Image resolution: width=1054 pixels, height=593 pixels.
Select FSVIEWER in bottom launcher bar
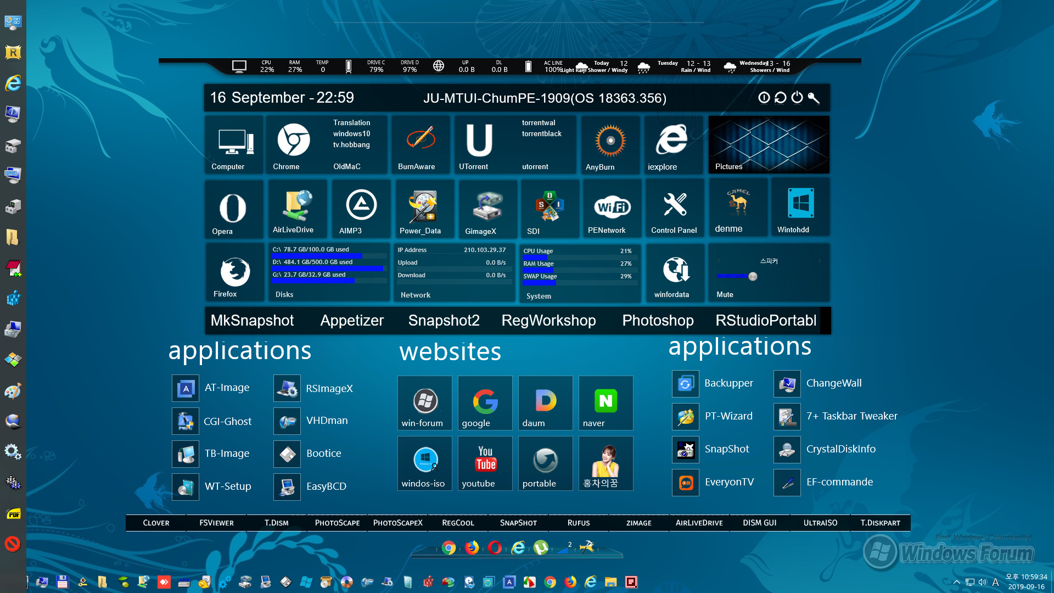pyautogui.click(x=216, y=523)
